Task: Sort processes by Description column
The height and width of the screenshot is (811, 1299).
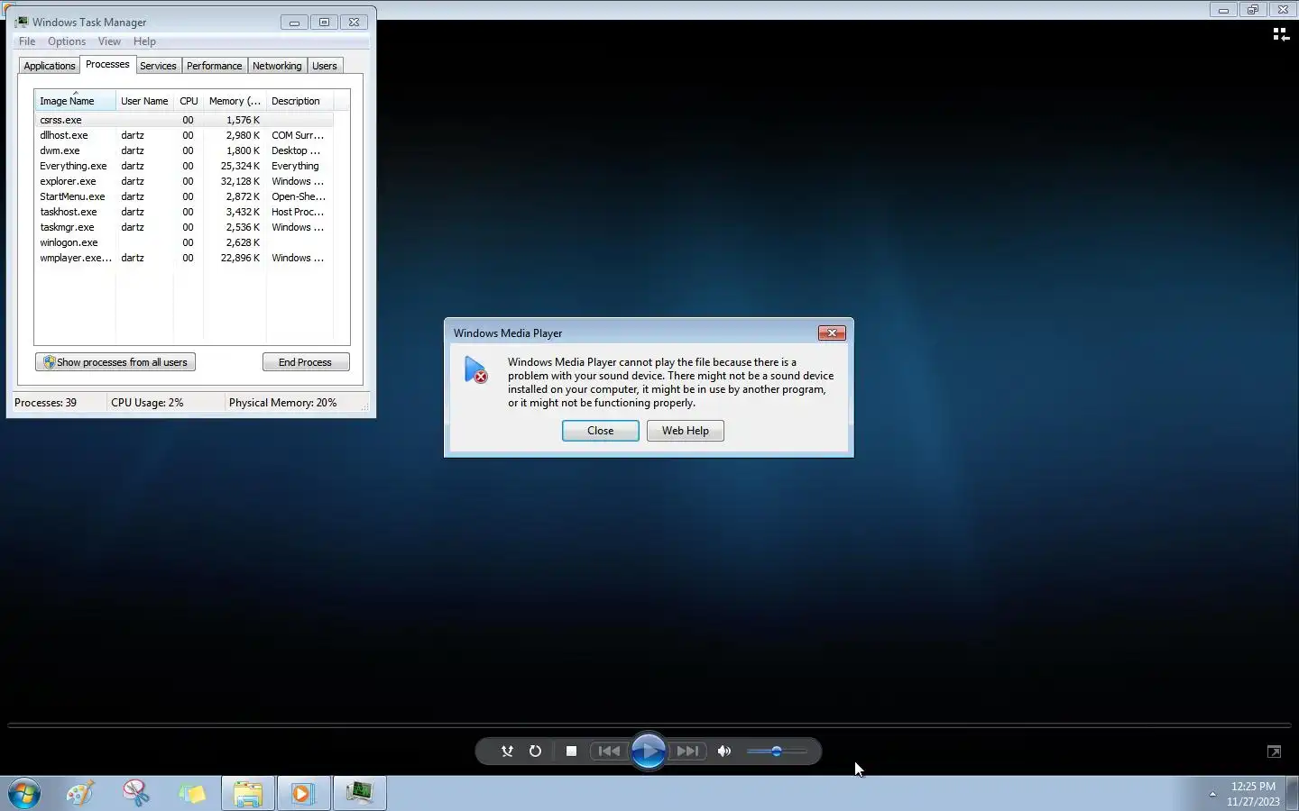Action: [x=299, y=101]
